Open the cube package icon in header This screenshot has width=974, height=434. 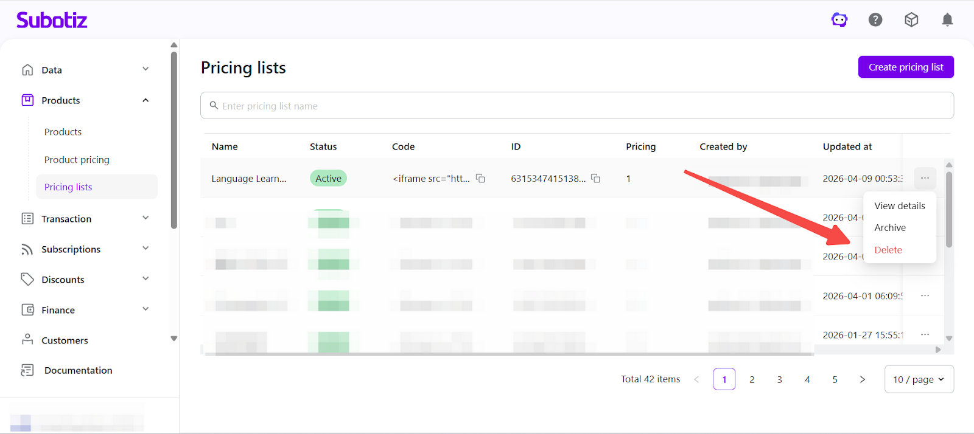click(x=911, y=20)
